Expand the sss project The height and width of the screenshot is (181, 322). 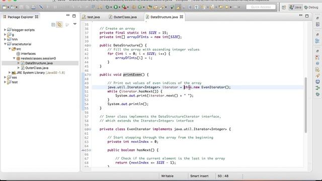point(5,77)
